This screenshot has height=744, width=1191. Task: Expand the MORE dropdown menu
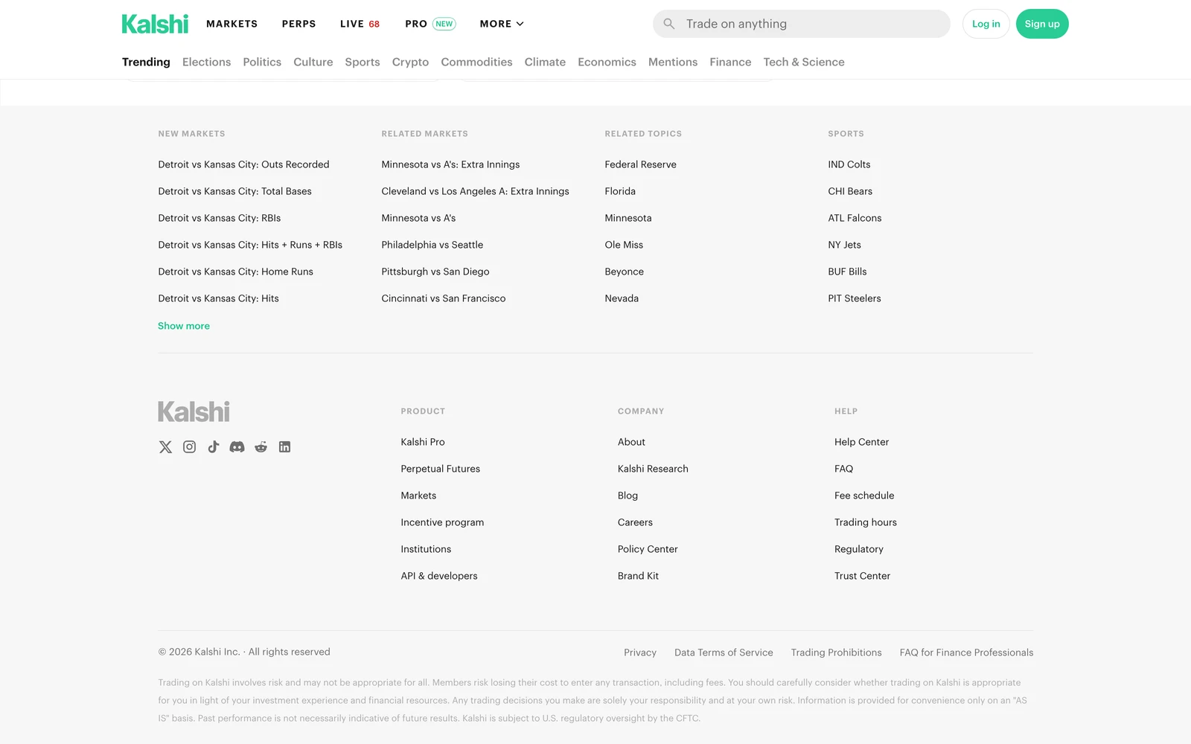502,24
